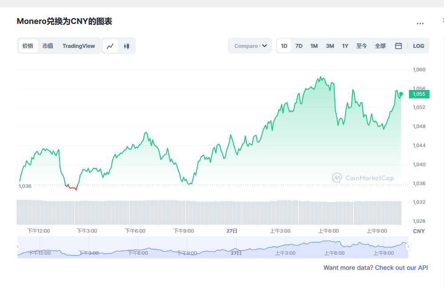Click the 1,032 axis value
This screenshot has width=444, height=288.
[x=419, y=202]
